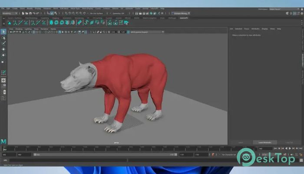Open the shelf tab selector above the gear
304x174 pixels.
(3, 18)
